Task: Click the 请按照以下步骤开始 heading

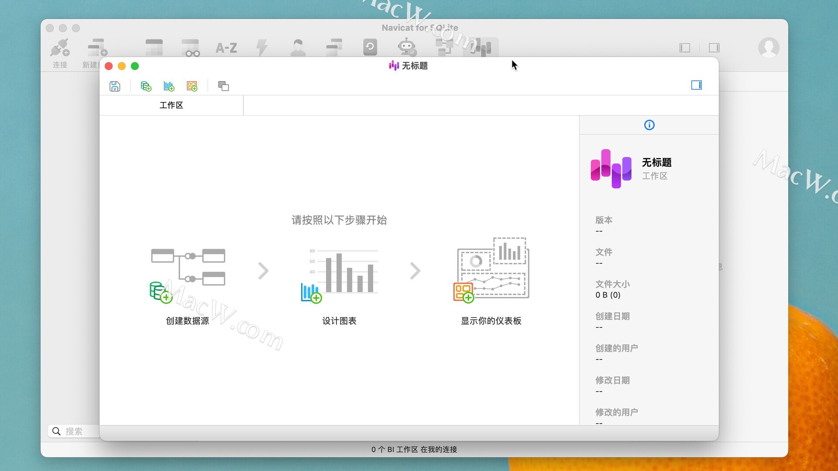Action: tap(339, 220)
